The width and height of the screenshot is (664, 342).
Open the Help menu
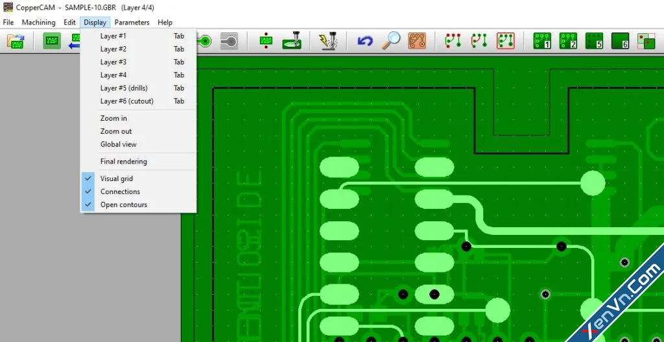pyautogui.click(x=165, y=22)
